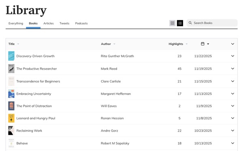
Task: Open the Discovery-Driven Growth cover thumbnail
Action: 11,56
